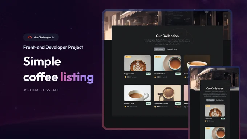Click the Simple title word
The width and height of the screenshot is (247, 139).
42,62
